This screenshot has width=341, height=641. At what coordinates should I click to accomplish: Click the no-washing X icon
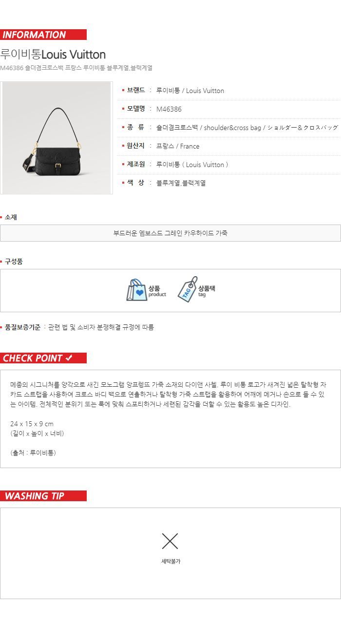(x=170, y=541)
